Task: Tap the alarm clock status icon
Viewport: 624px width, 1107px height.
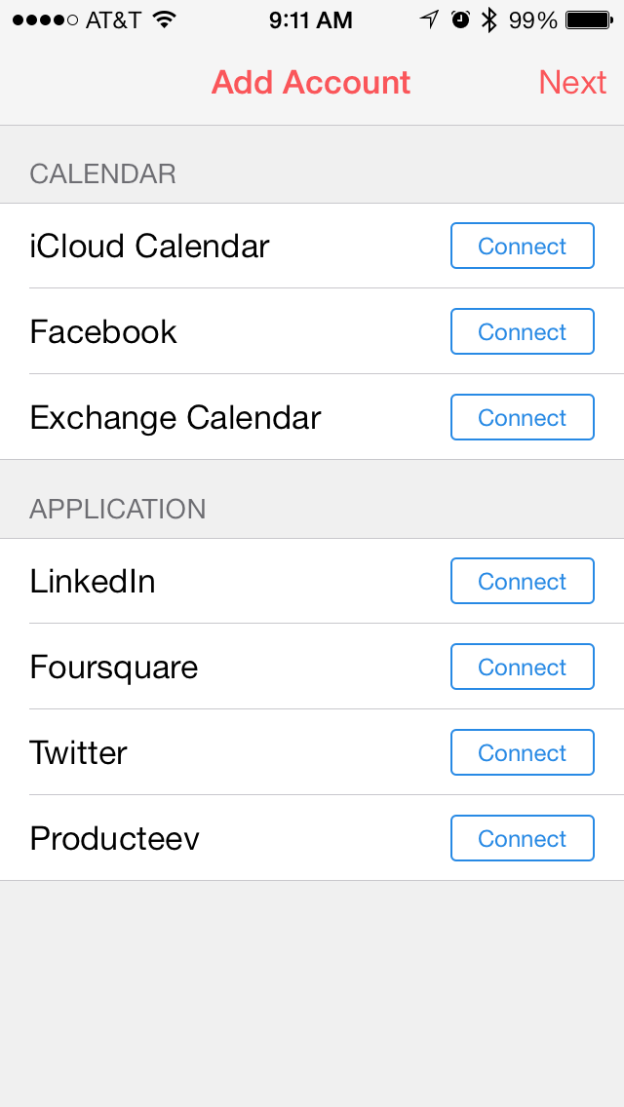Action: pos(460,19)
